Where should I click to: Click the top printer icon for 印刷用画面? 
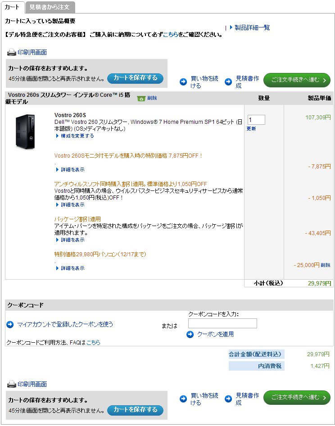[x=11, y=52]
